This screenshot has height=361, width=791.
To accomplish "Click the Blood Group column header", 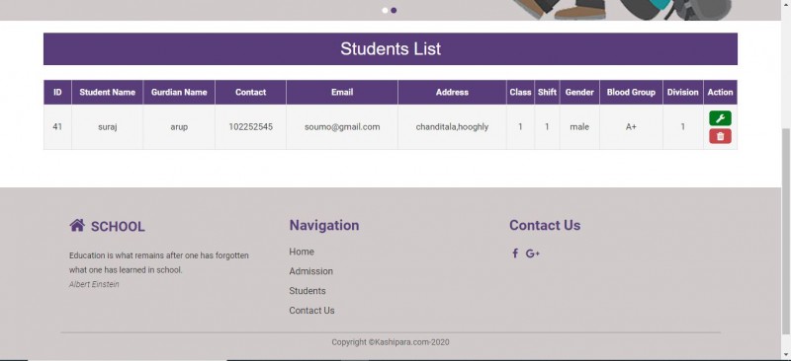I will point(631,92).
